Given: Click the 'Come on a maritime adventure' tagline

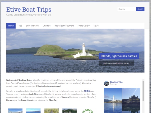Looking at the screenshot, I should (28, 15).
